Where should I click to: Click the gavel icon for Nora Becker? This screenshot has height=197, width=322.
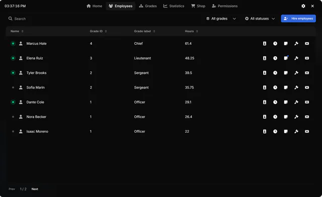296,117
